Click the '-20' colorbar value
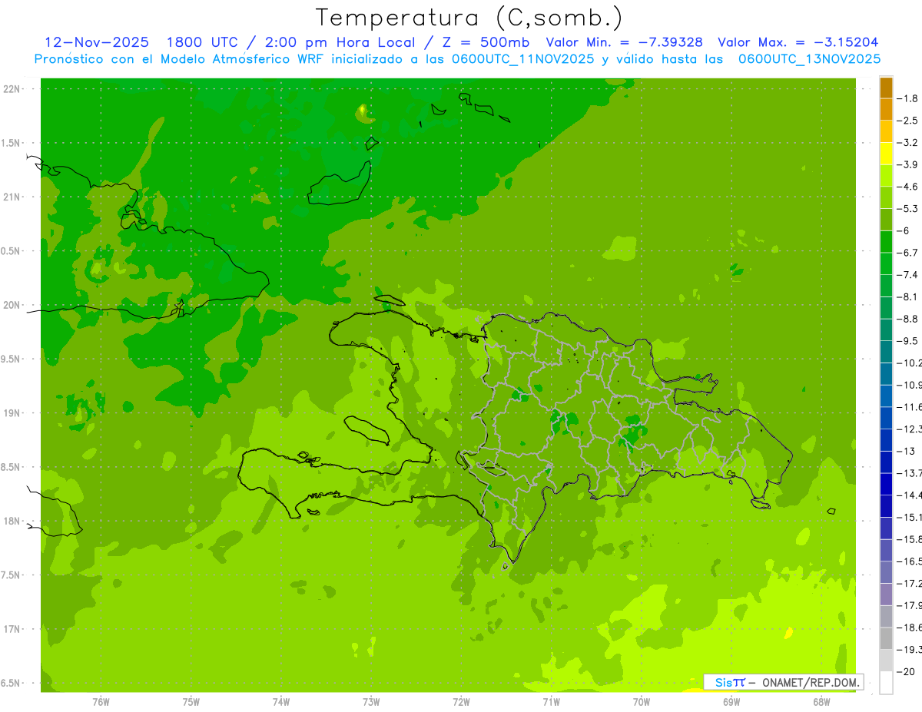 [x=907, y=671]
